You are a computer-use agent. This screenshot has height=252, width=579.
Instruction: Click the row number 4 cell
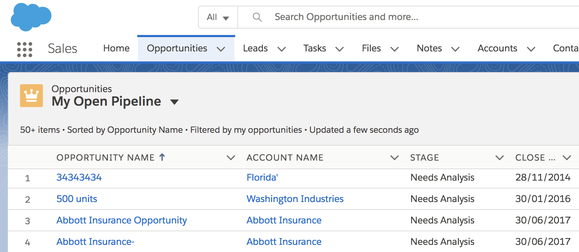point(28,242)
